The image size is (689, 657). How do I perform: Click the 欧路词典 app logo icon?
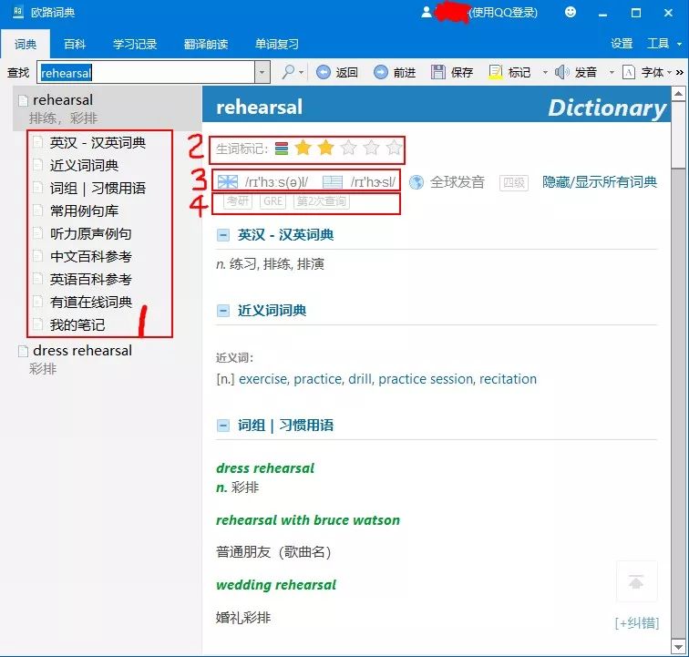click(x=18, y=12)
